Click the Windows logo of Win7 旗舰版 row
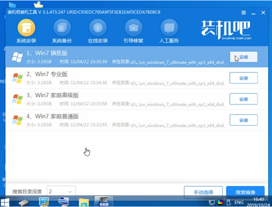This screenshot has height=207, width=272. (17, 57)
